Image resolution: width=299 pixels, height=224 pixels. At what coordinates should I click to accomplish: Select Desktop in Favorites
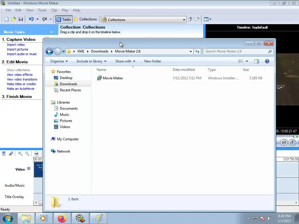tap(66, 78)
